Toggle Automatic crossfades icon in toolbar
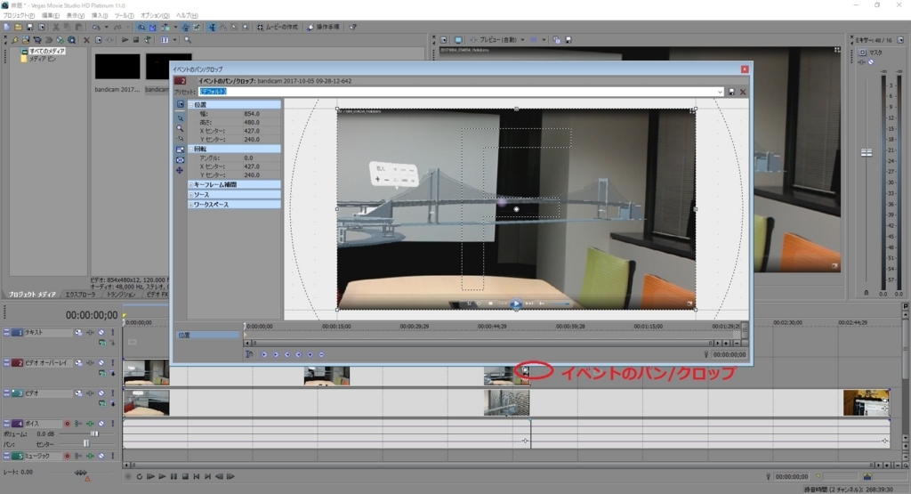 coord(153,27)
